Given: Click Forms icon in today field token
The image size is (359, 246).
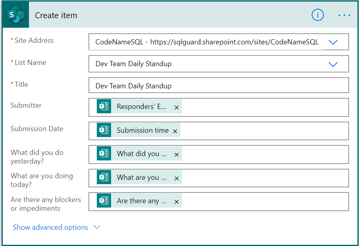Looking at the screenshot, I should coord(104,177).
